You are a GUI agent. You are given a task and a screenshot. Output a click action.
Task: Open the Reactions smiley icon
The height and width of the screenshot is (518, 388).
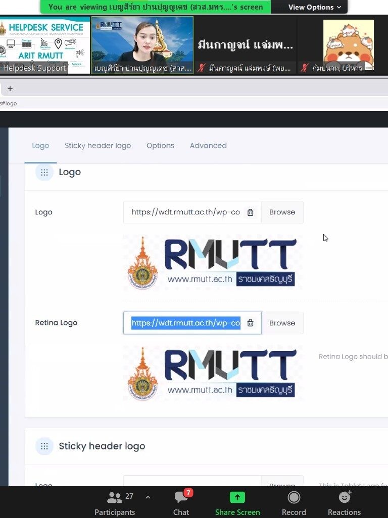pos(345,497)
